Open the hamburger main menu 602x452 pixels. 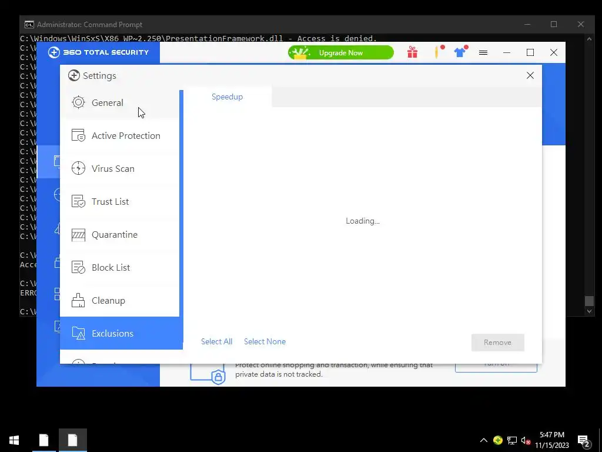click(x=483, y=52)
